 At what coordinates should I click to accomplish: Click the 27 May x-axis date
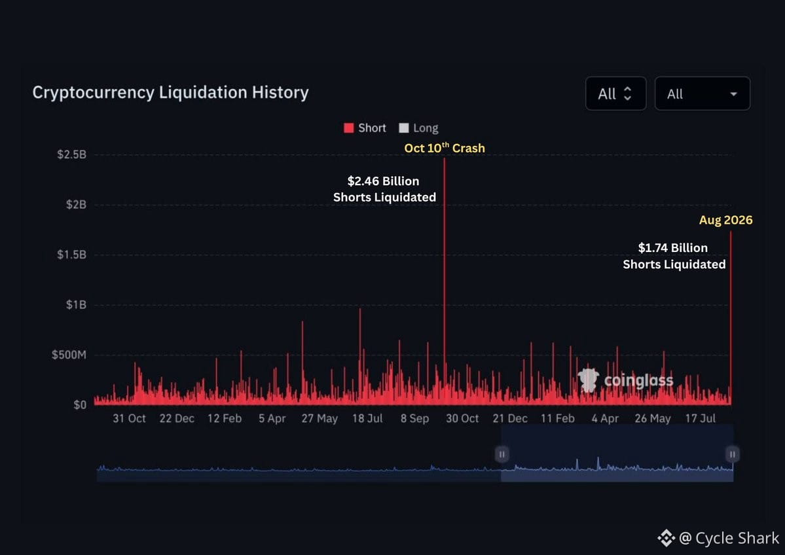pyautogui.click(x=319, y=418)
